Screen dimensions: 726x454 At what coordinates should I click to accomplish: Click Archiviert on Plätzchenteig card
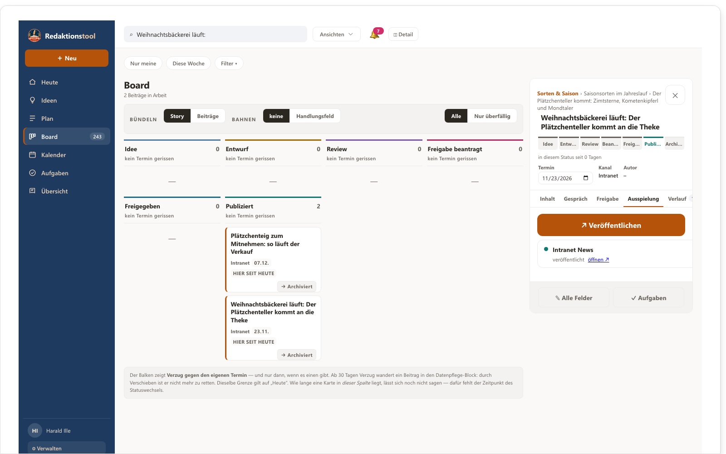[x=297, y=286]
